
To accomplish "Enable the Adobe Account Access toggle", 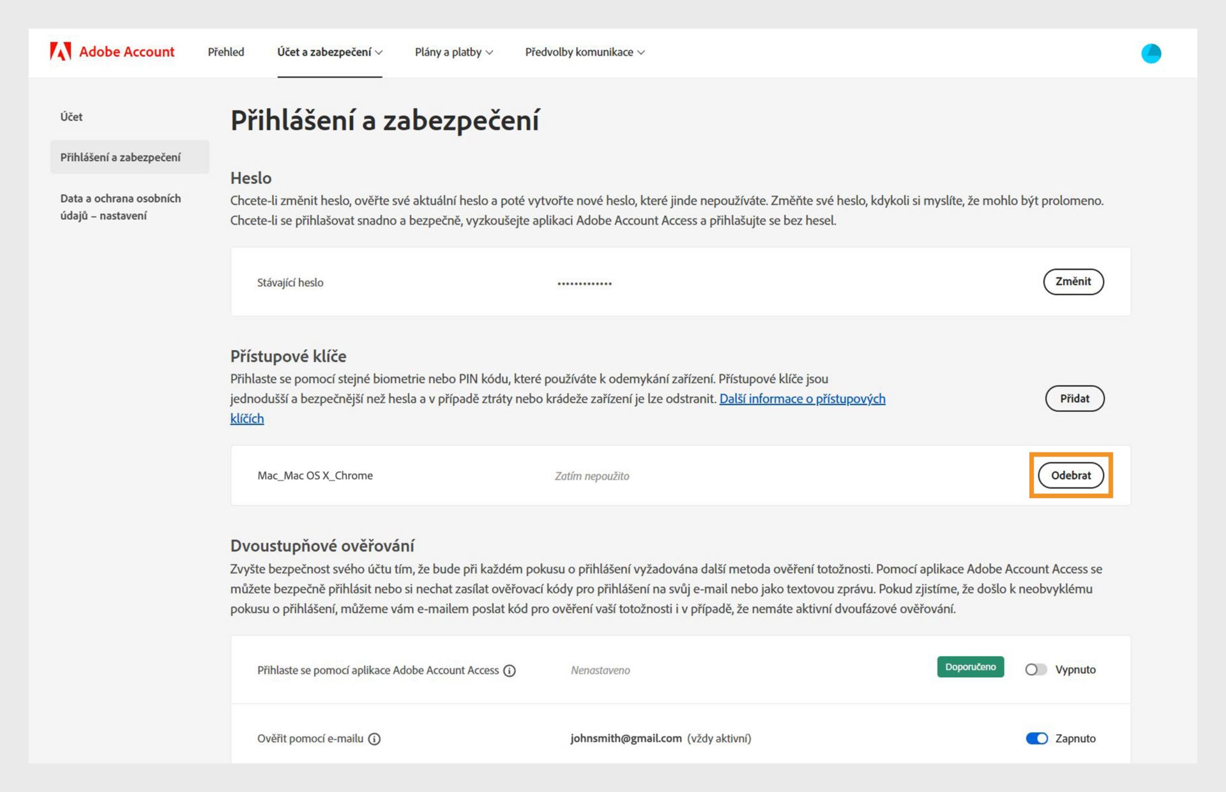I will tap(1036, 669).
